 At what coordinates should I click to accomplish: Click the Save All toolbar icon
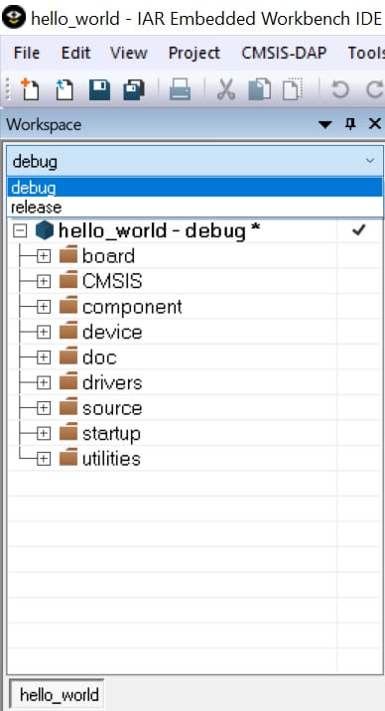click(134, 89)
